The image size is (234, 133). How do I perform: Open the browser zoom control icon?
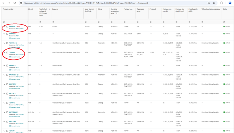pos(209,3)
